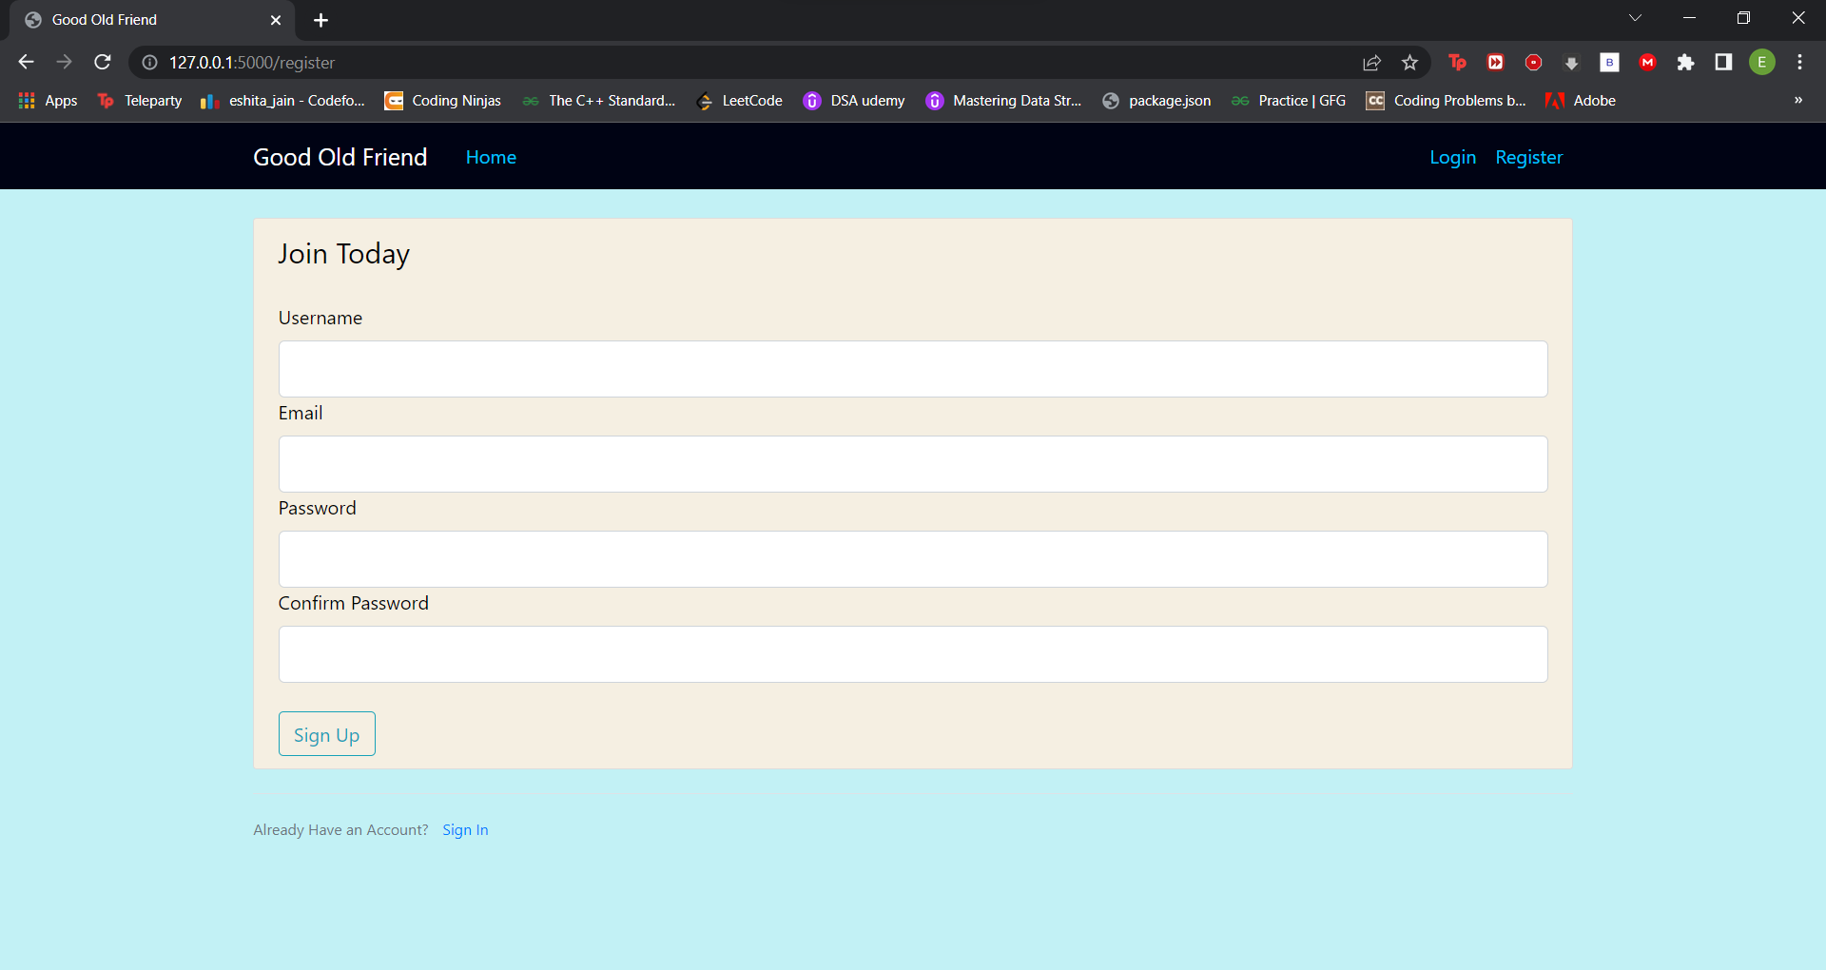Click the Sign Up button
This screenshot has width=1826, height=970.
click(326, 733)
